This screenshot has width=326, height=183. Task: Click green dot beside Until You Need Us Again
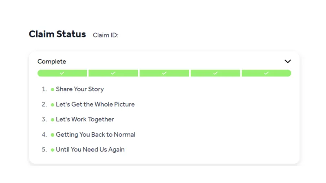coord(53,150)
